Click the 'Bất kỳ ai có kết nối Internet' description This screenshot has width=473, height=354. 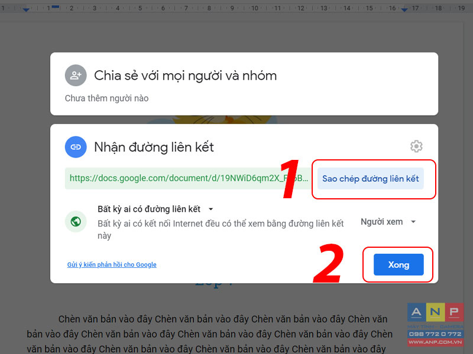click(221, 230)
